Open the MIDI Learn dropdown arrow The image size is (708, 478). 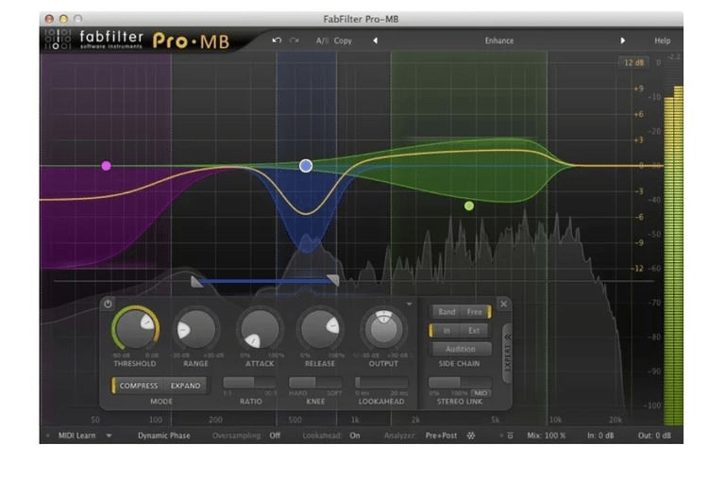109,436
